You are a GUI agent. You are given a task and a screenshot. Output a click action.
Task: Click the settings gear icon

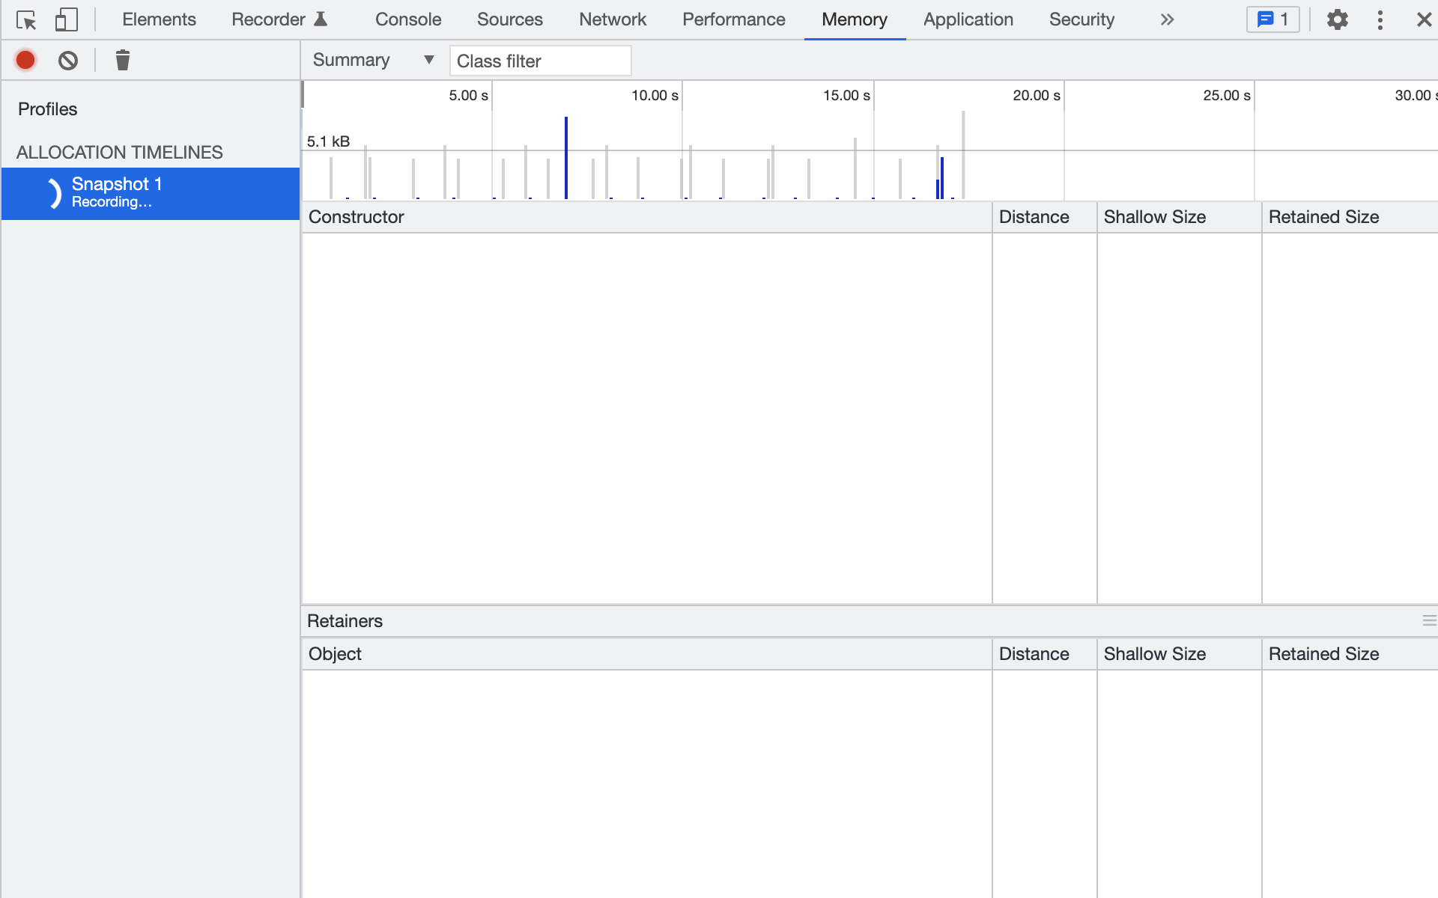pyautogui.click(x=1338, y=19)
